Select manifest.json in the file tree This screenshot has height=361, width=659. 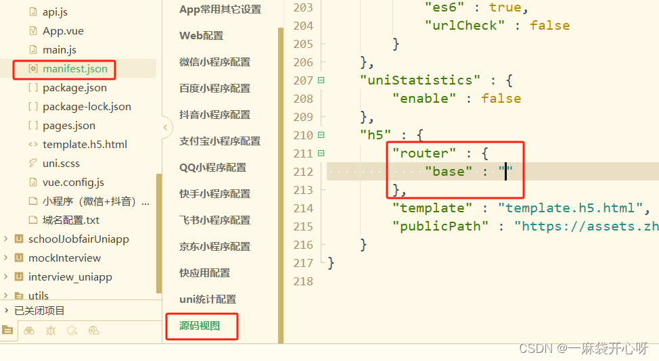[x=75, y=69]
